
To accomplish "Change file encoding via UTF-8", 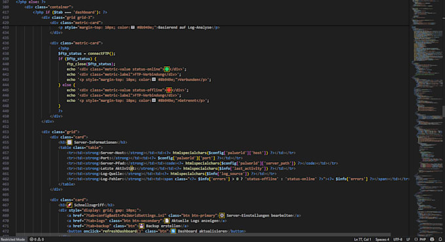I will coord(398,239).
